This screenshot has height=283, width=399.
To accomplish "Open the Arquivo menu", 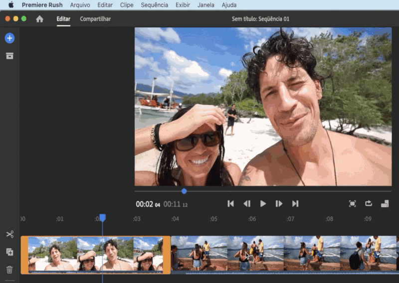I will pyautogui.click(x=80, y=5).
